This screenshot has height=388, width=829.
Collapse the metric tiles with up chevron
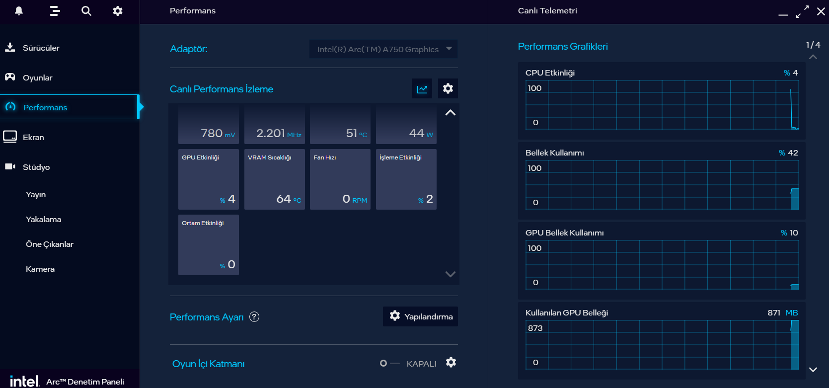451,113
